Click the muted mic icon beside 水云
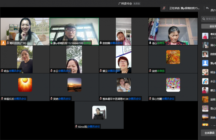The image size is (216, 140). 51,71
